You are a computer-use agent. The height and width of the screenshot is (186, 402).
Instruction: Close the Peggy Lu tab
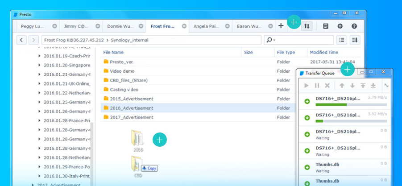click(x=54, y=26)
